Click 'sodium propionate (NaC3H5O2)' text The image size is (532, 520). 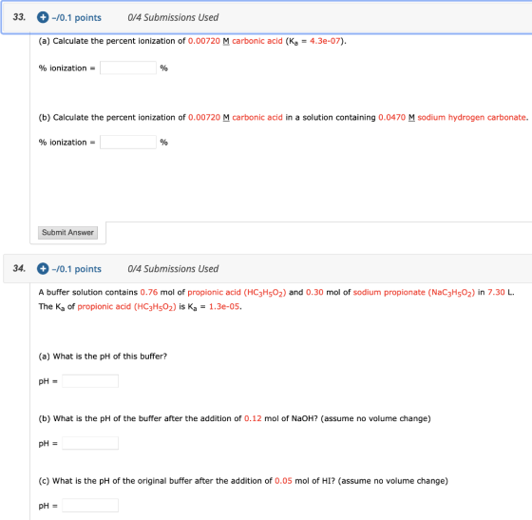pyautogui.click(x=414, y=293)
